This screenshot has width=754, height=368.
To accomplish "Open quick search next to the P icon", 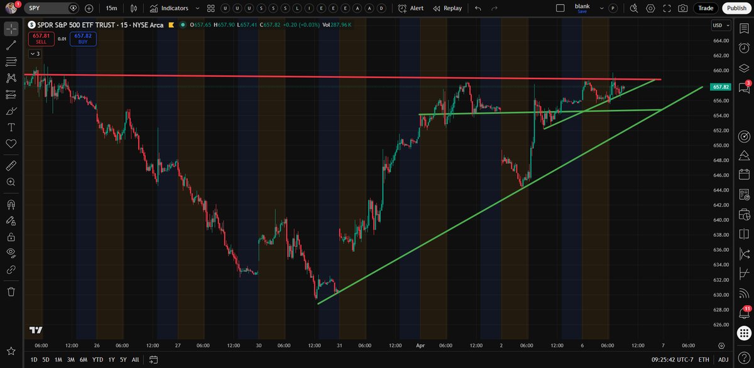I will pos(633,8).
